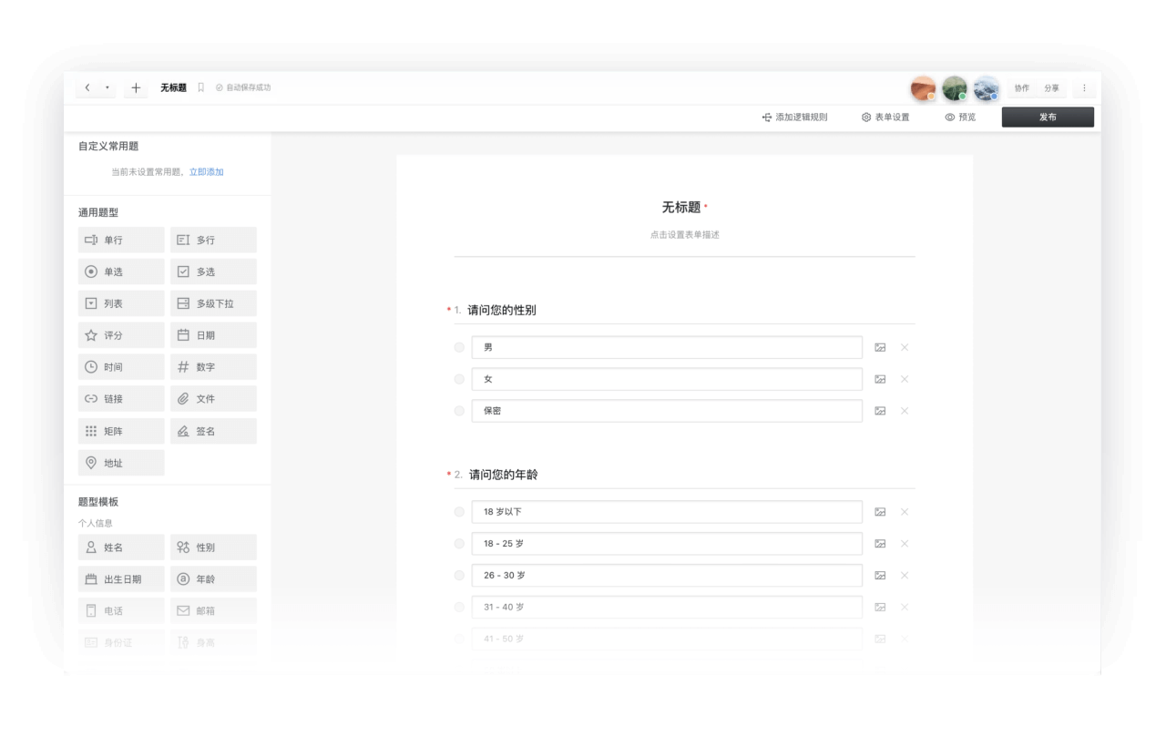Add a 地址 address question
1166x747 pixels.
pos(121,464)
